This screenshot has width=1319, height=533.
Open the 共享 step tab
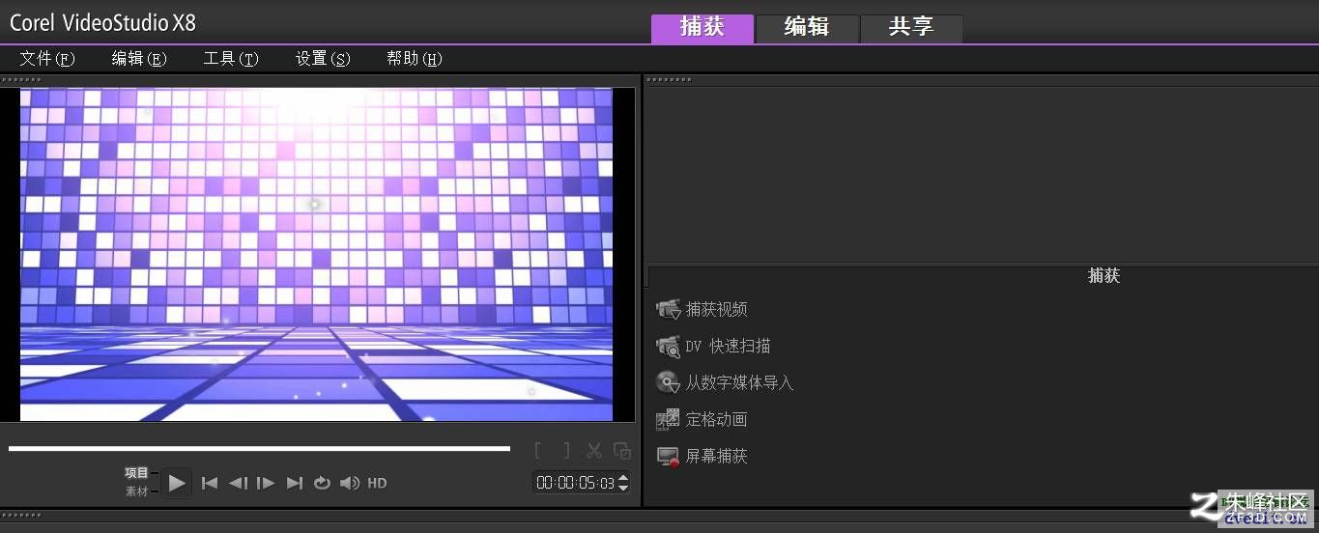[910, 28]
